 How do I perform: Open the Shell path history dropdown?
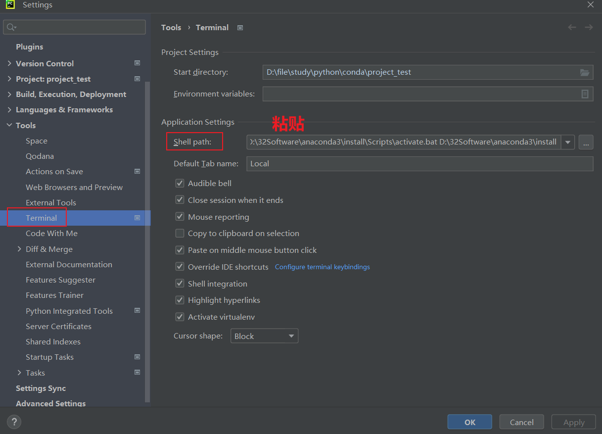coord(568,143)
